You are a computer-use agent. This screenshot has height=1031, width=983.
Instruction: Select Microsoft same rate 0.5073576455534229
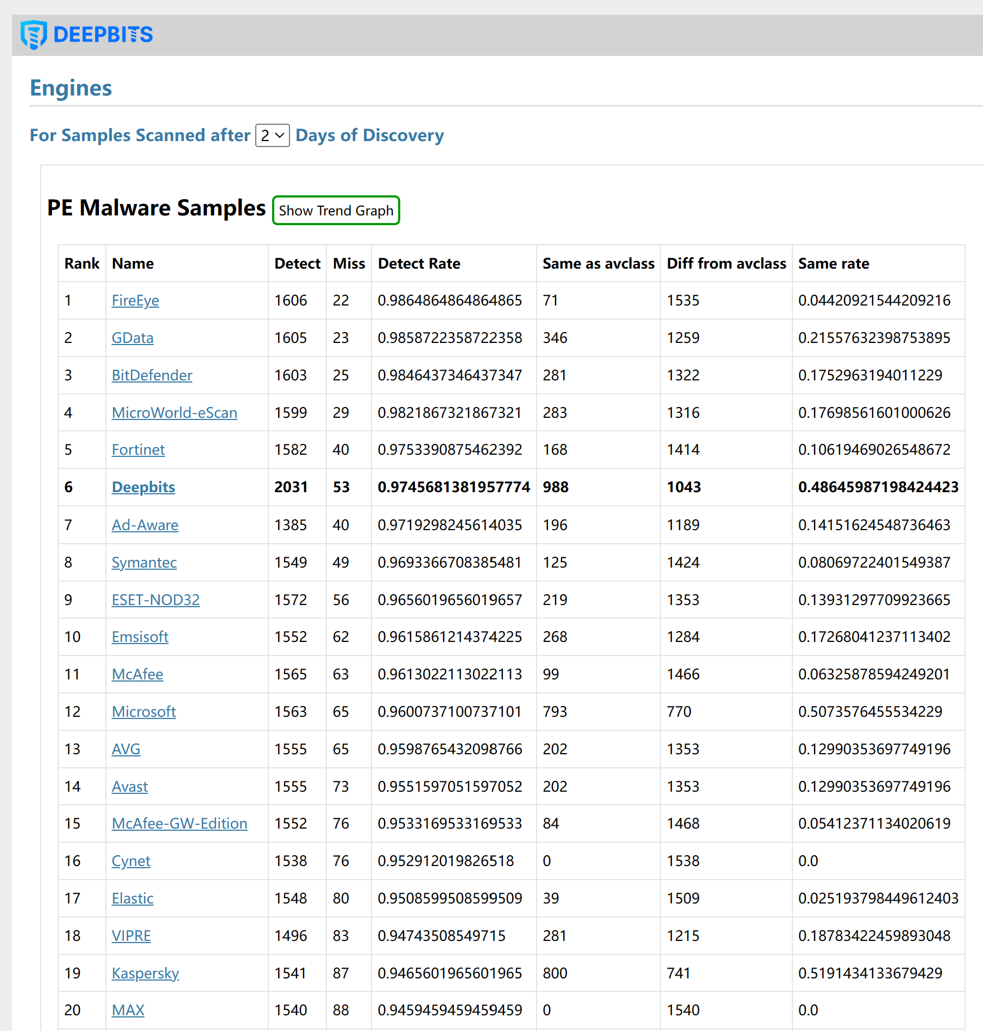[x=870, y=711]
